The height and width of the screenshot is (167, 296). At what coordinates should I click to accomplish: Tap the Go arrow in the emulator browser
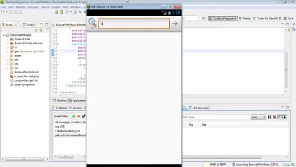[x=175, y=23]
